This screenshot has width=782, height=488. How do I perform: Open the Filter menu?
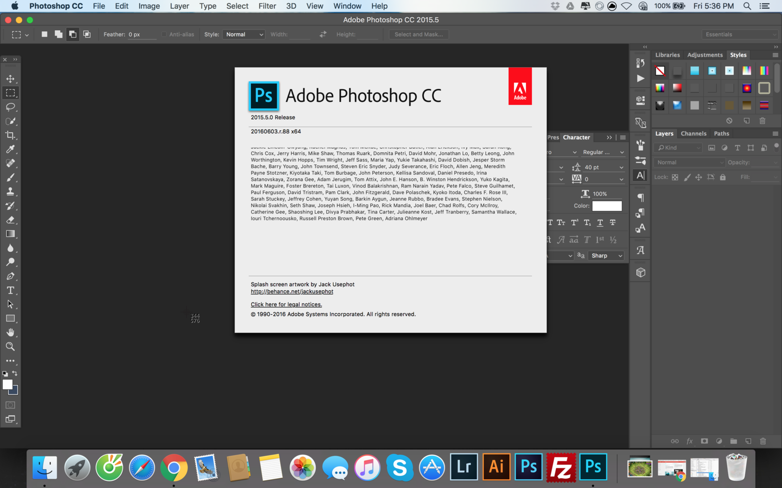267,6
